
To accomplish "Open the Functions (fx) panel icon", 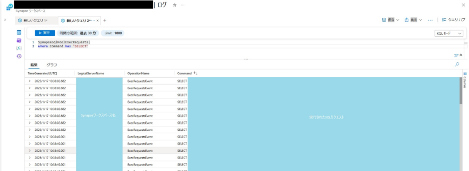I will tap(19, 48).
